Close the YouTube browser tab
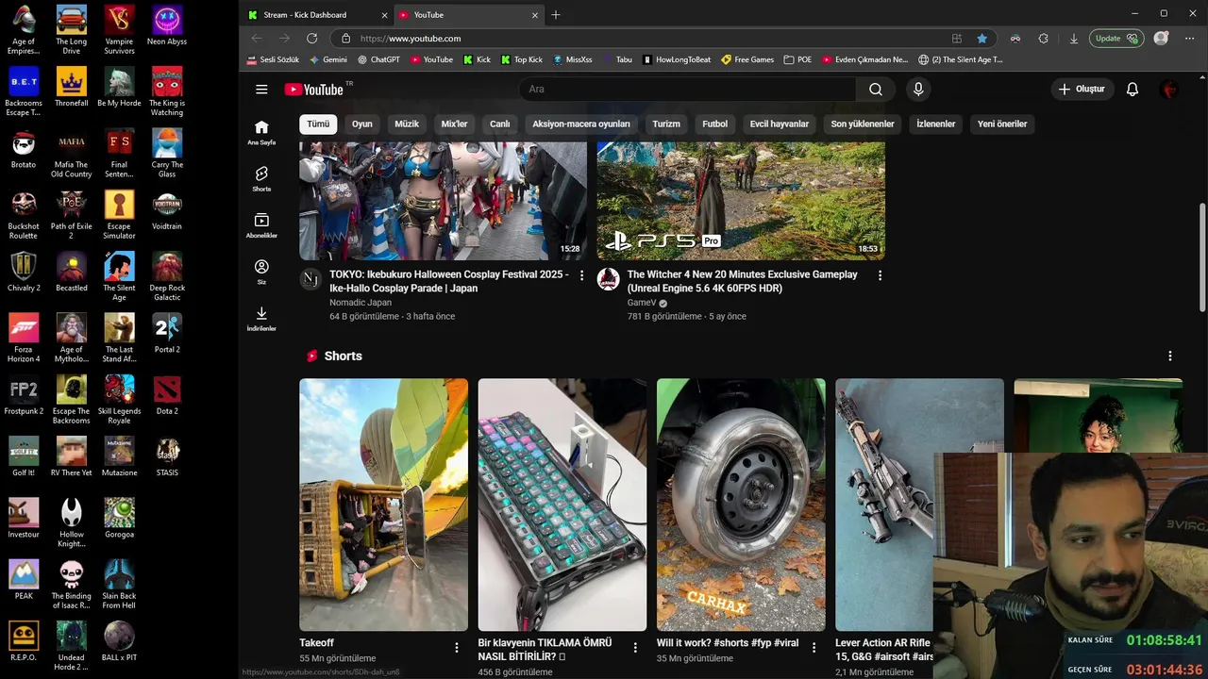 pyautogui.click(x=535, y=15)
